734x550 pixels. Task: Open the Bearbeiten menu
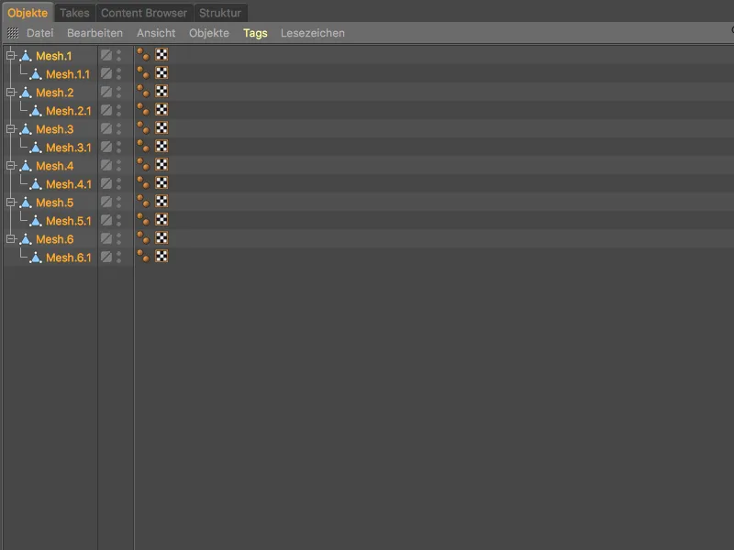click(x=95, y=33)
